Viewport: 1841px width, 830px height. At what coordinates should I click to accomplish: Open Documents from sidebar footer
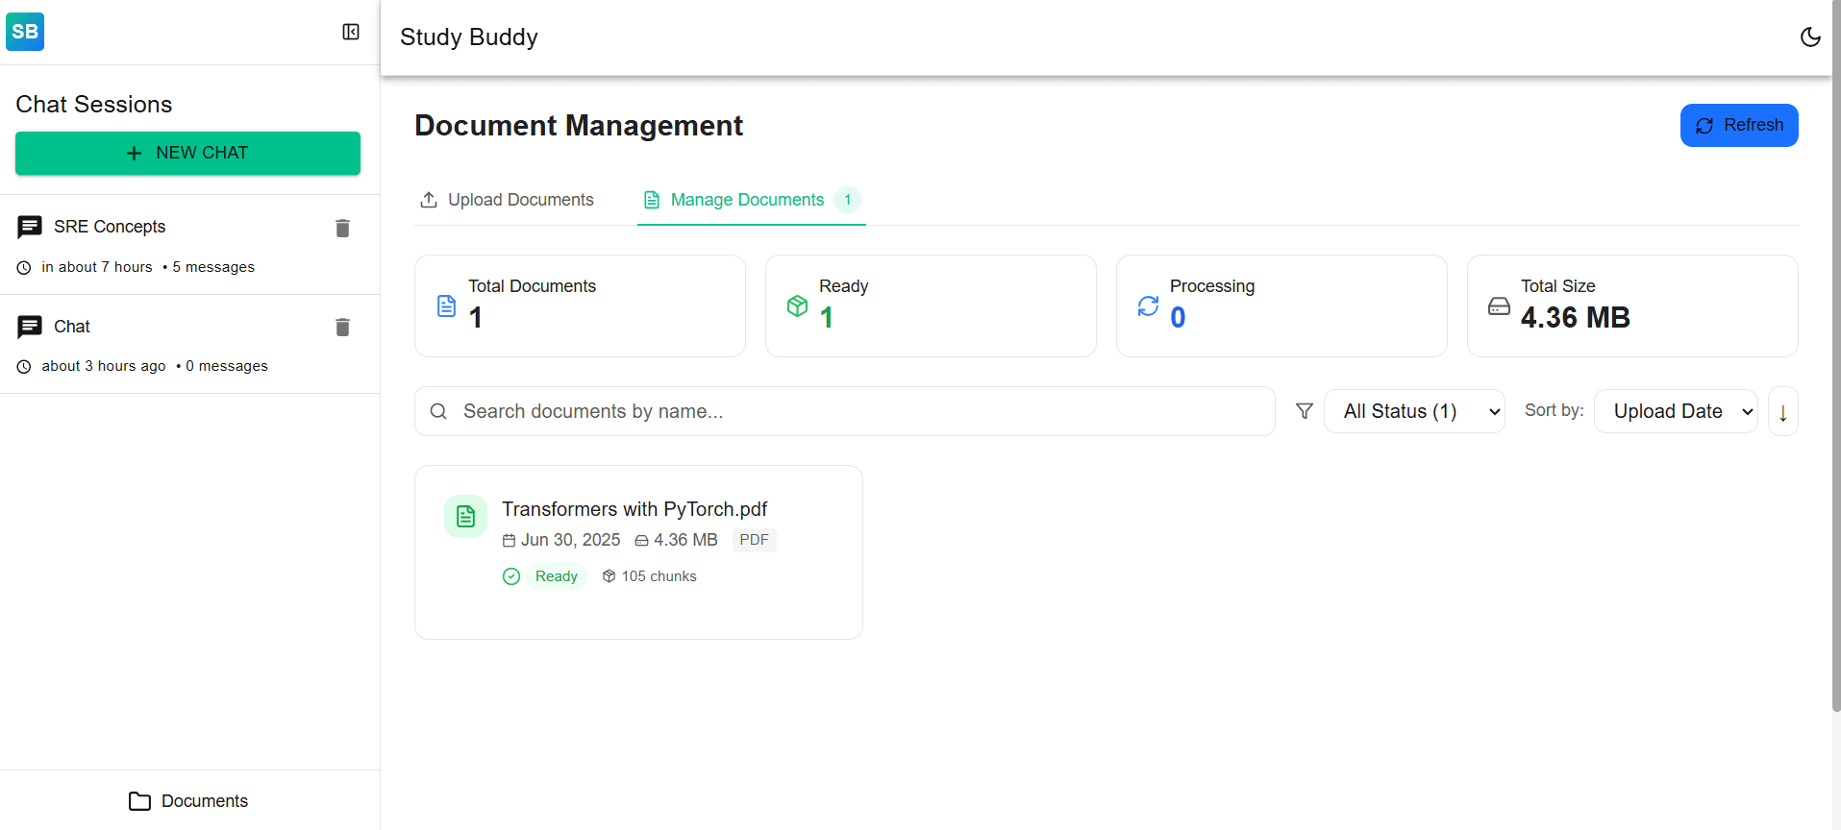(188, 801)
